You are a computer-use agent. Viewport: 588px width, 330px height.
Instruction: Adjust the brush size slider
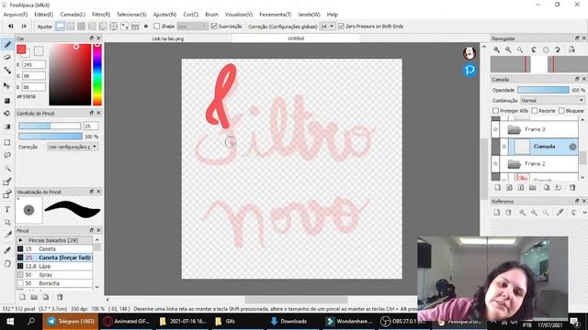coord(50,126)
